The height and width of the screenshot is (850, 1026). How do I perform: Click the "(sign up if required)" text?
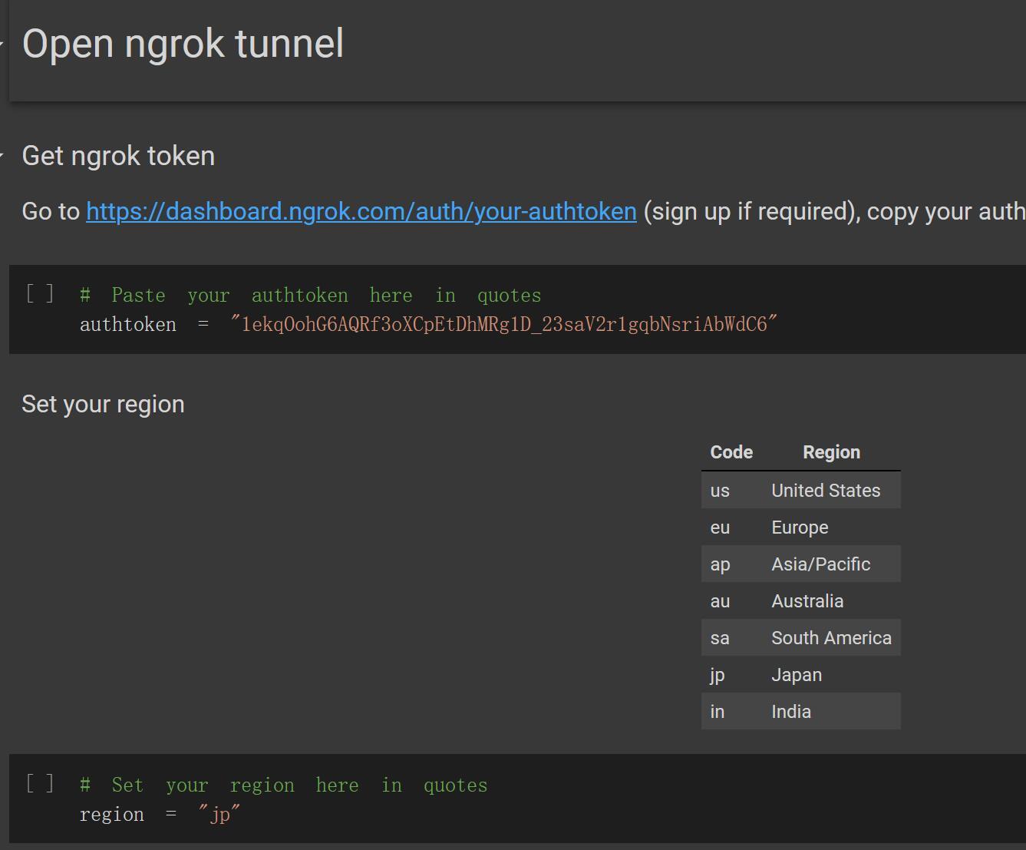751,211
